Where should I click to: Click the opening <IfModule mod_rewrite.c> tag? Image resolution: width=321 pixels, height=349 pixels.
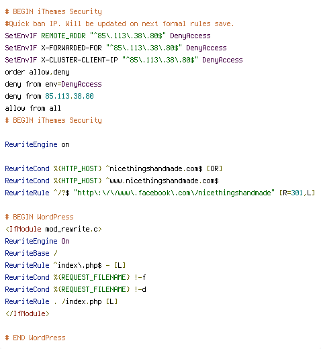53,229
